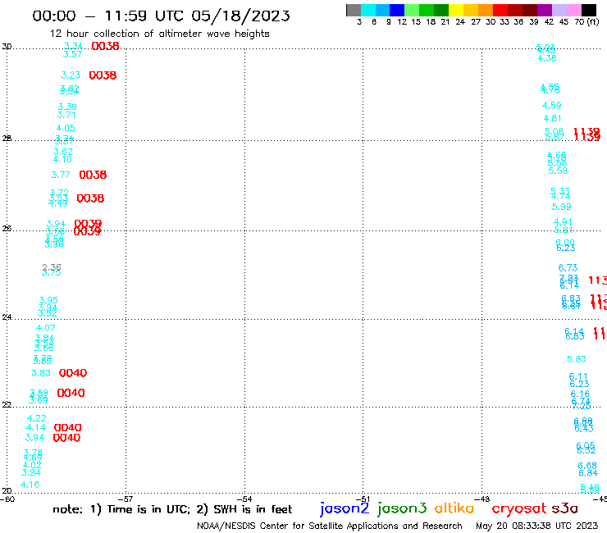The height and width of the screenshot is (533, 607).
Task: Click the wave height value 3.95
Action: tap(48, 300)
